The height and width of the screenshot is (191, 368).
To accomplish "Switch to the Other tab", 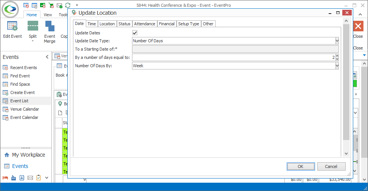I will point(208,24).
